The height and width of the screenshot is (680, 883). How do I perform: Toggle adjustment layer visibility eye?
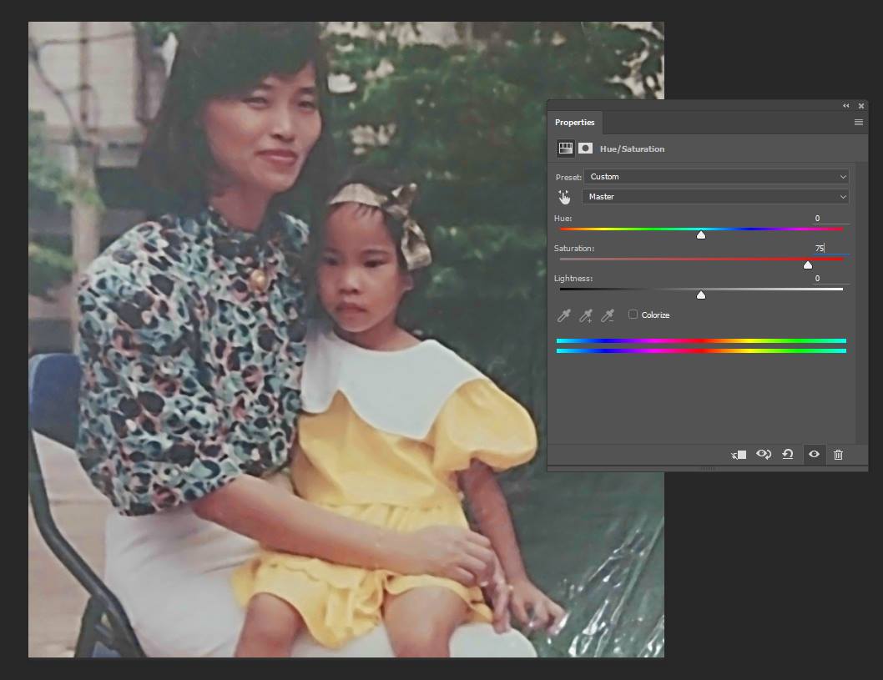coord(814,455)
